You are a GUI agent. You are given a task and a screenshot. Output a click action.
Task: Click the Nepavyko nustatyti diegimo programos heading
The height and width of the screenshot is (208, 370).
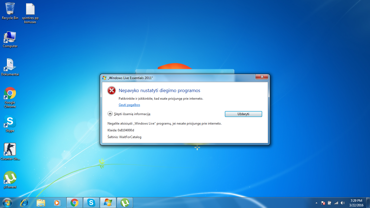pos(160,90)
